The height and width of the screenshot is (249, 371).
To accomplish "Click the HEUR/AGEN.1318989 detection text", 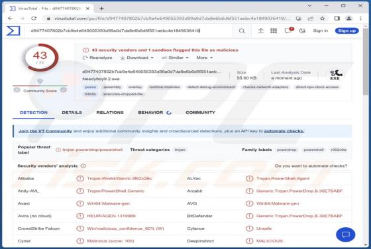I will (111, 216).
